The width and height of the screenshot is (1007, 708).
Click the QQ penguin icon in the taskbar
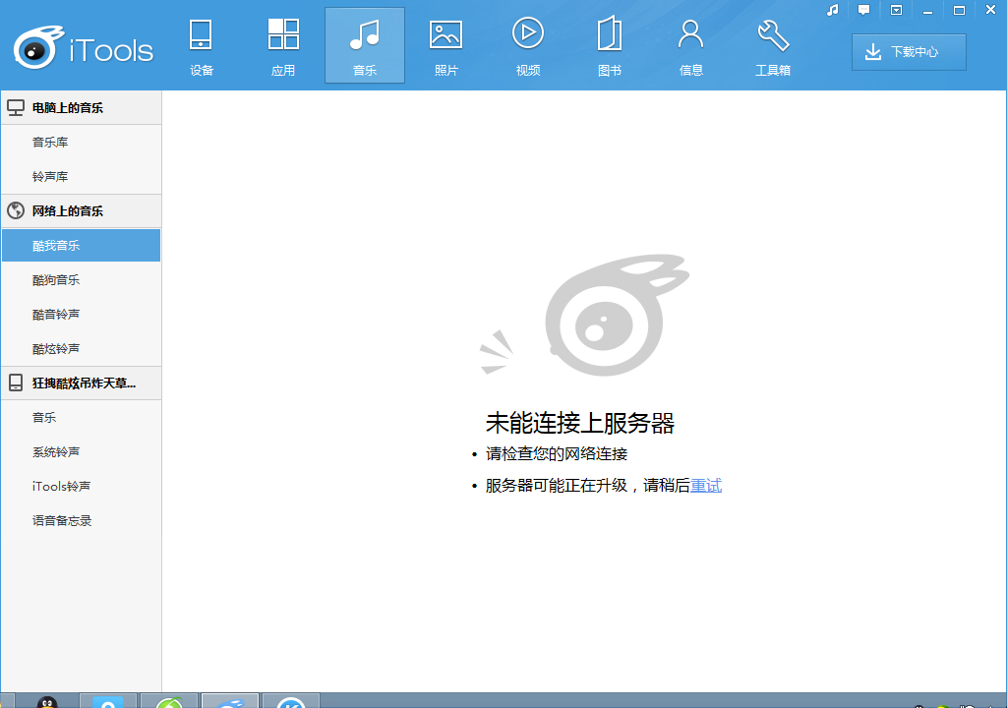click(x=46, y=701)
